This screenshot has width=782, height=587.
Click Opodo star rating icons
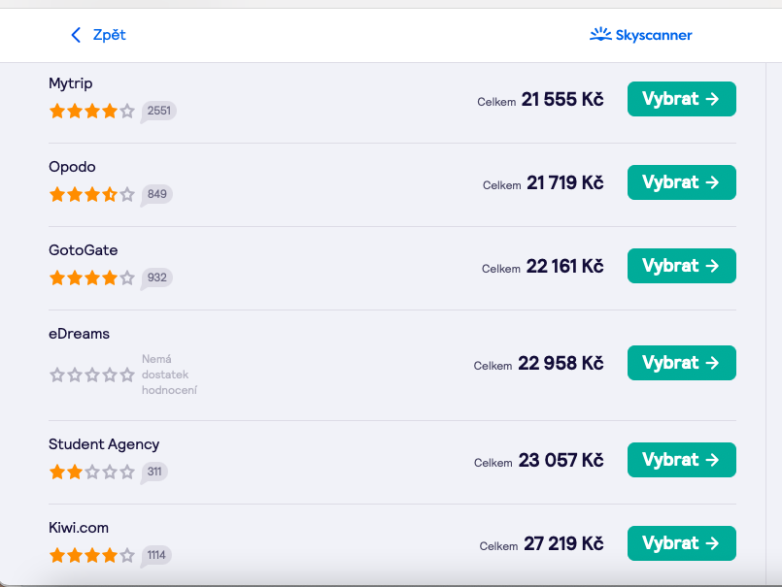click(92, 194)
